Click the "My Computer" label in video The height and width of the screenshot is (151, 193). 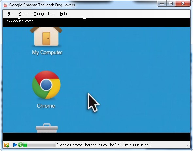click(x=47, y=53)
